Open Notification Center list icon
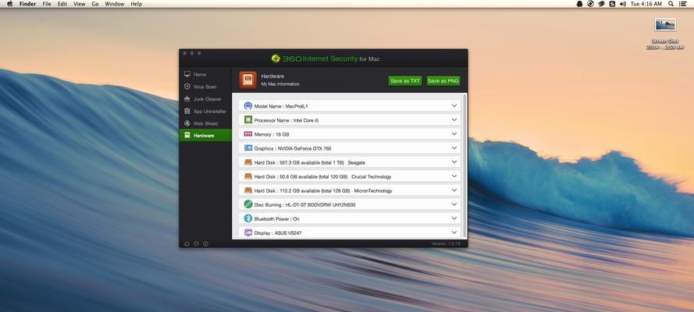Screen dimensions: 694x312 click(682, 4)
